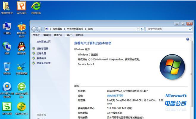Viewport: 196px width, 119px height.
Task: Open the 工具(T) menu
Action: click(x=69, y=35)
